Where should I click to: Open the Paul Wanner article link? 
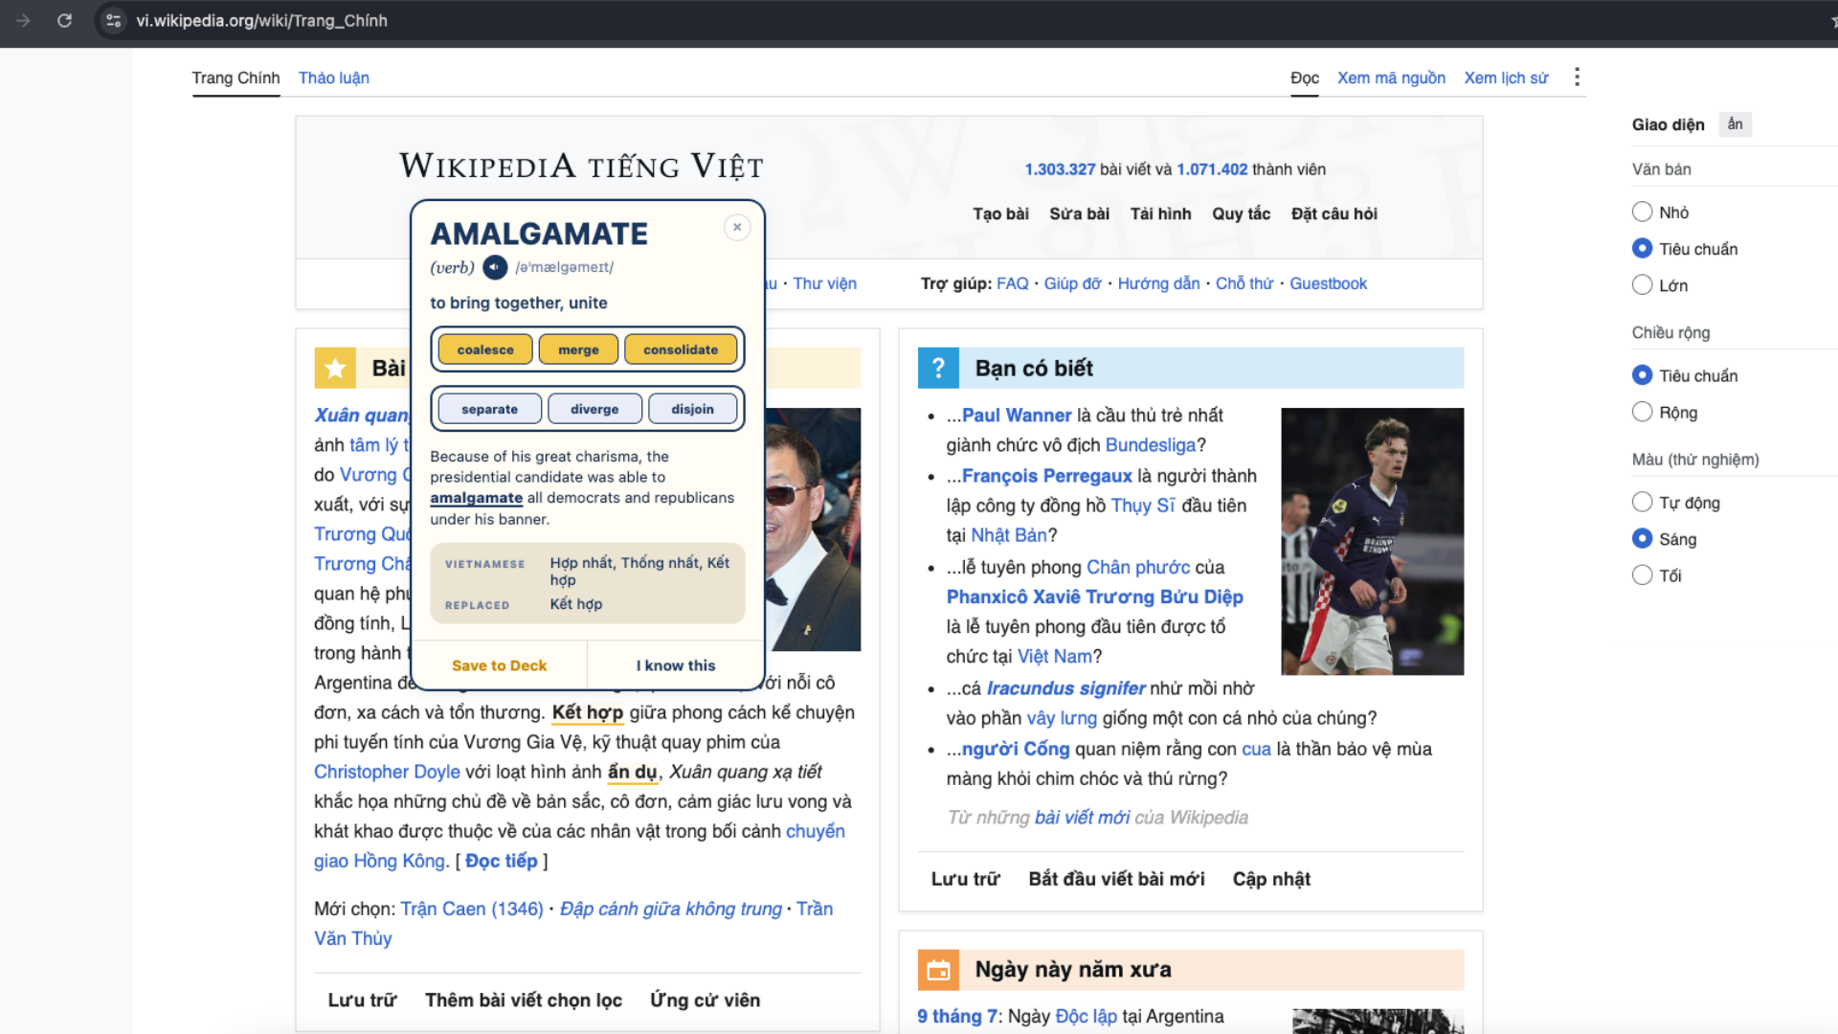1017,416
